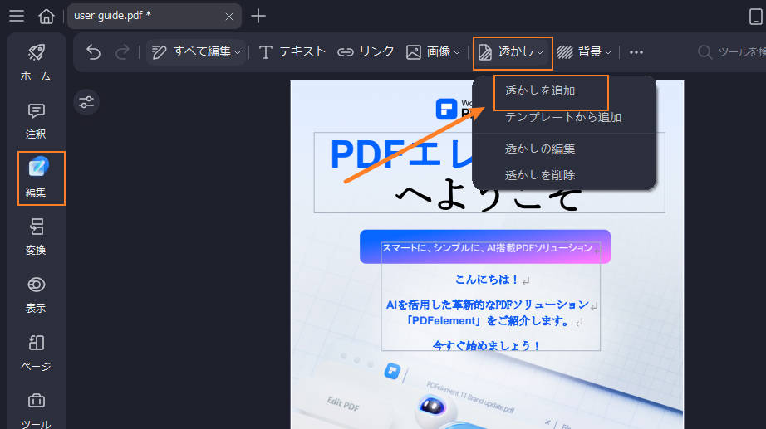Open the ツール tools sidebar section
The width and height of the screenshot is (766, 429).
coord(37,410)
